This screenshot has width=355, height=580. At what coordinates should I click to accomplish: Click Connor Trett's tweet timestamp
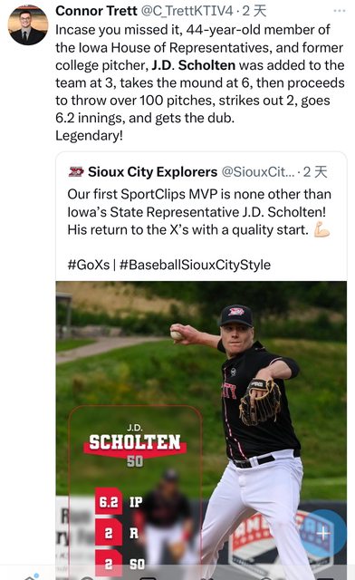coord(254,11)
